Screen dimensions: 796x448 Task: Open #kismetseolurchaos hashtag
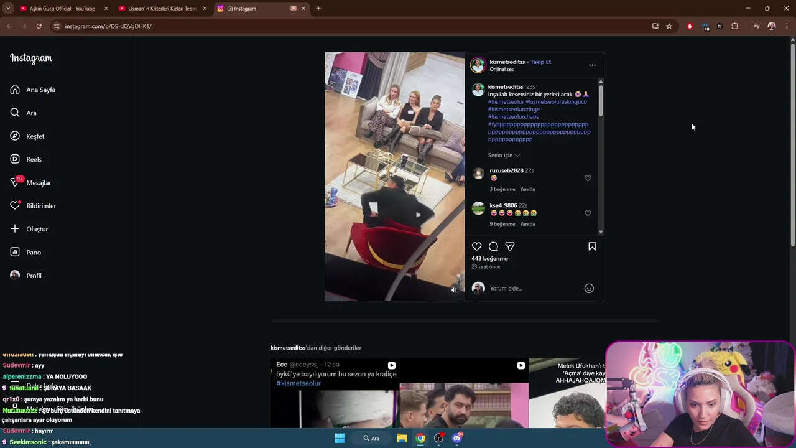513,117
